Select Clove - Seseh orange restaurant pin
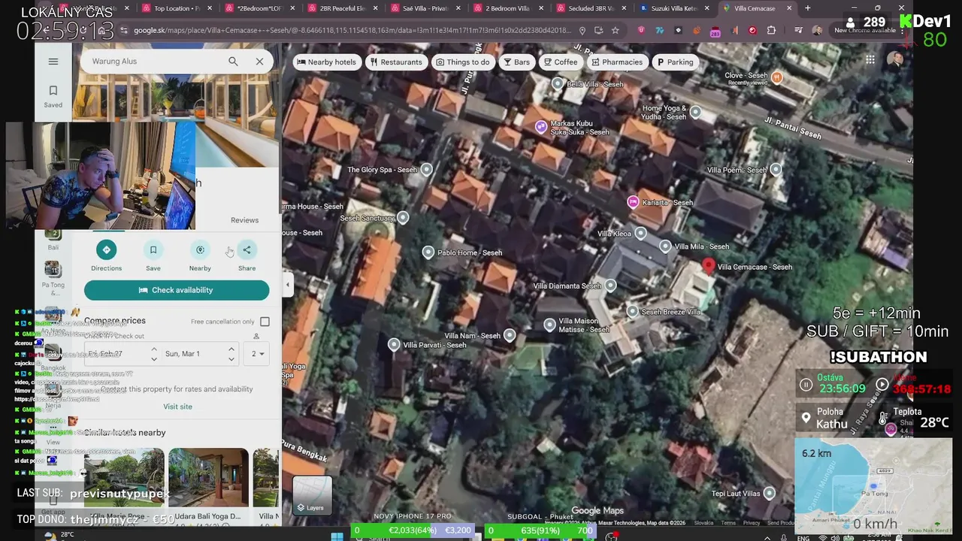 tap(777, 77)
